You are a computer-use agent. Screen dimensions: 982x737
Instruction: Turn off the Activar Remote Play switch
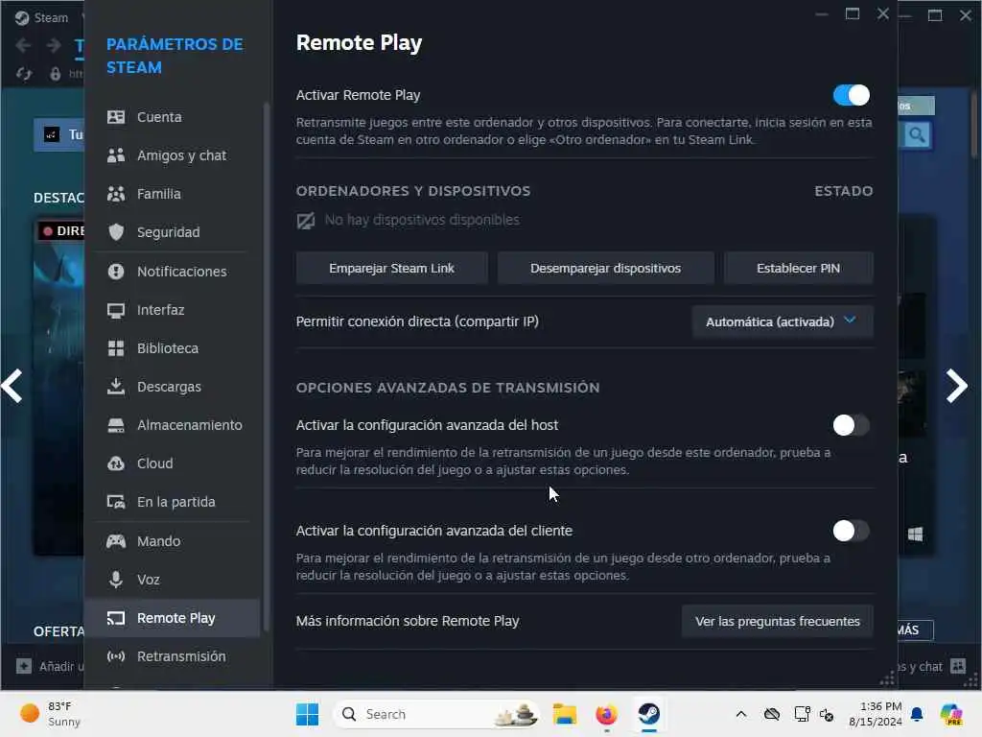point(852,95)
